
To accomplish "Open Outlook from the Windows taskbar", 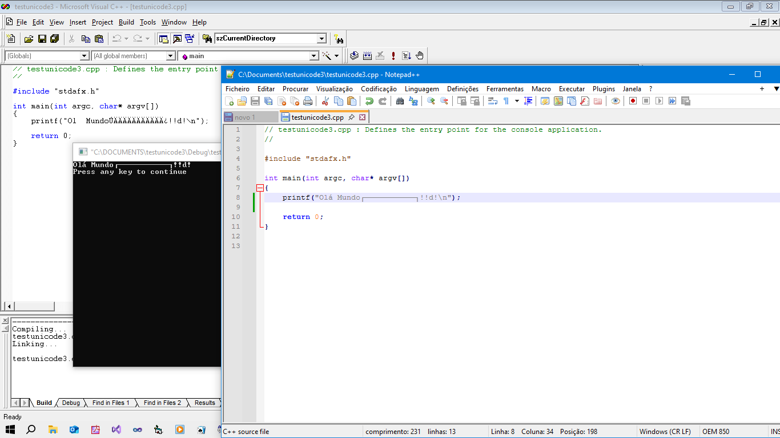I will click(x=74, y=429).
